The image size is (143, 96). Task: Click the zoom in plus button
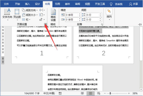(129, 93)
